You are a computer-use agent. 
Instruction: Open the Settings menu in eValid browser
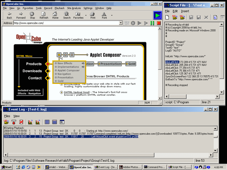[x=88, y=8]
